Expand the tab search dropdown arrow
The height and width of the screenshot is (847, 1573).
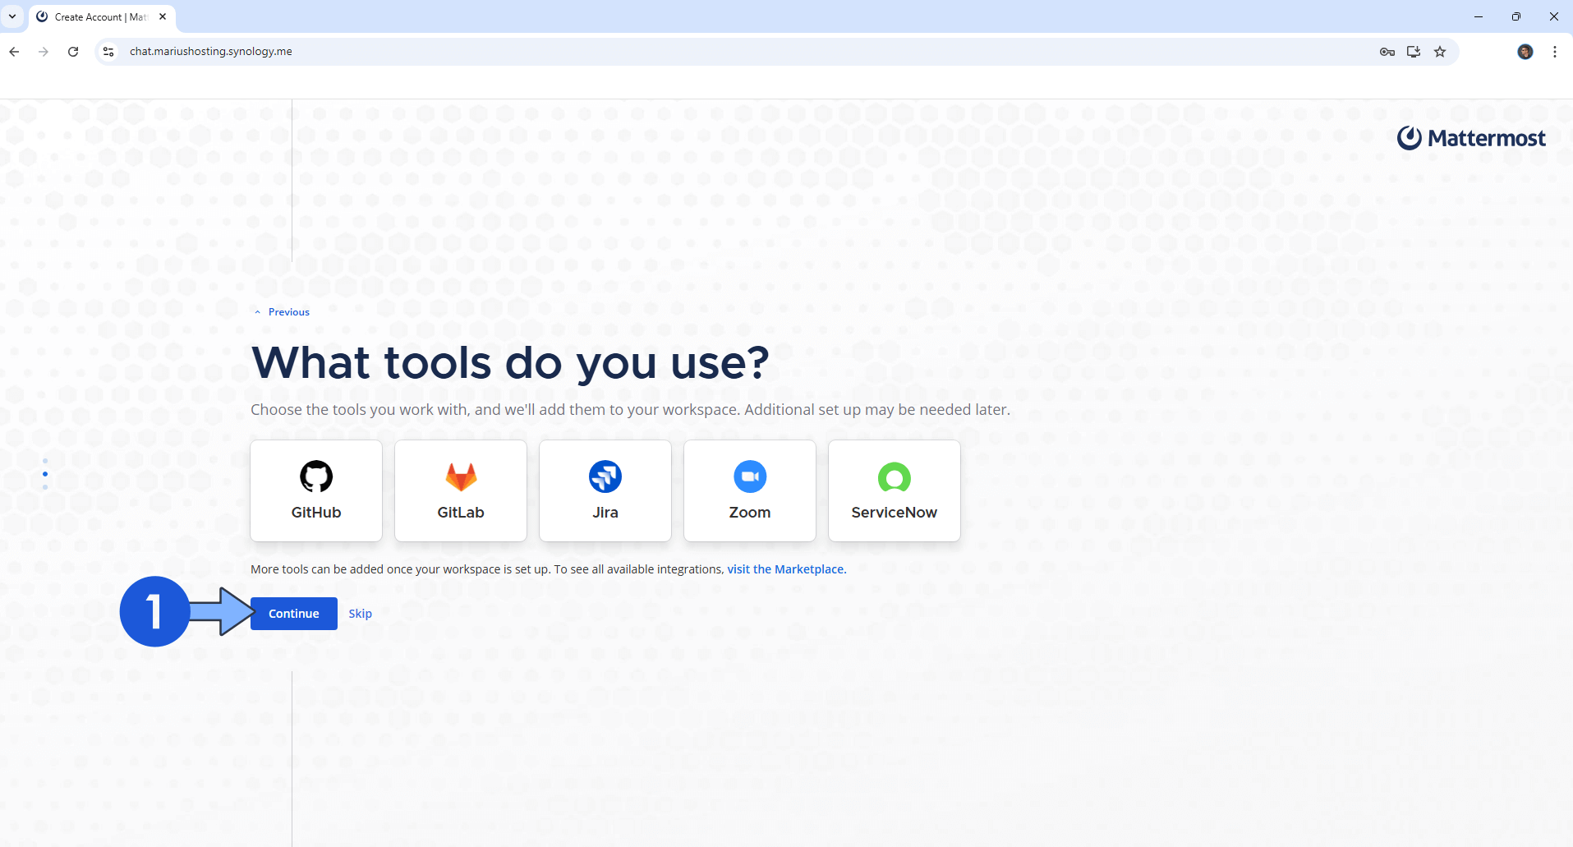[x=12, y=16]
